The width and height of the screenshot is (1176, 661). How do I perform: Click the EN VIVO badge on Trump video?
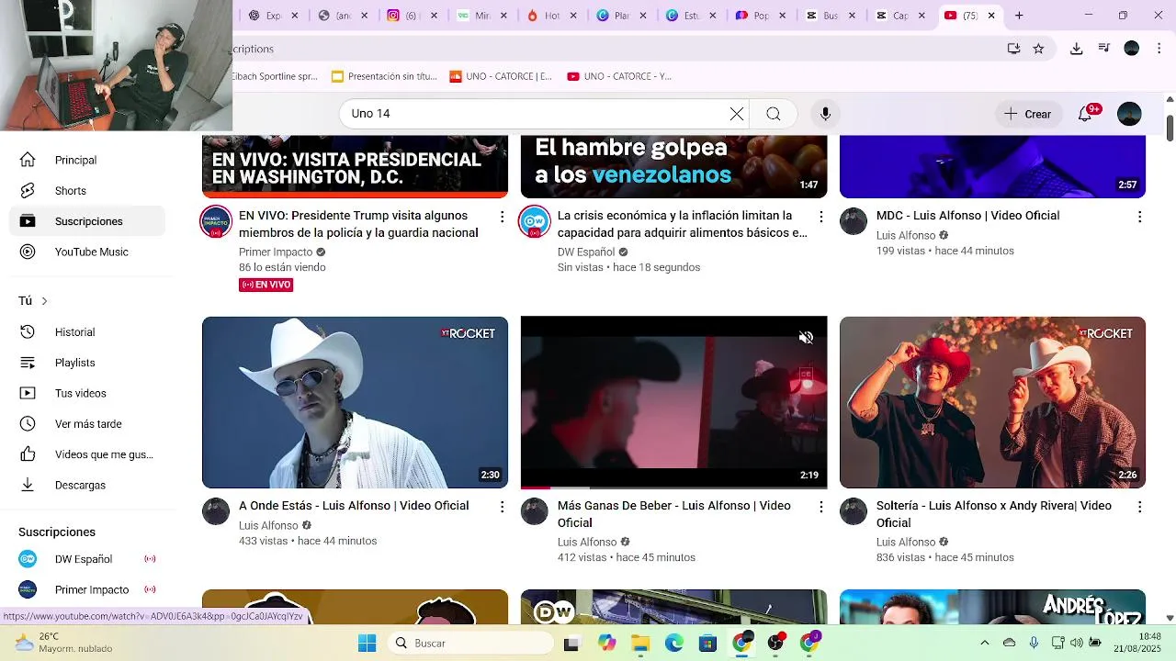pos(266,285)
